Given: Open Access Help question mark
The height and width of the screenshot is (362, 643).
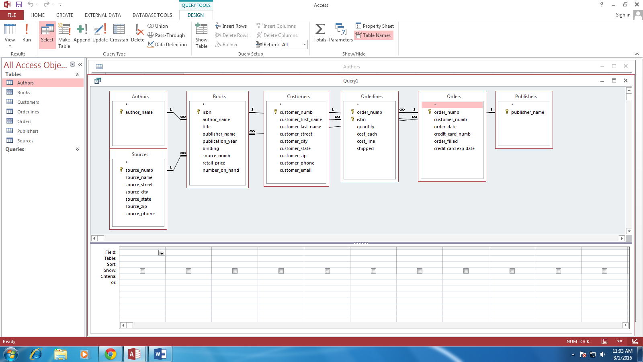Looking at the screenshot, I should click(602, 4).
